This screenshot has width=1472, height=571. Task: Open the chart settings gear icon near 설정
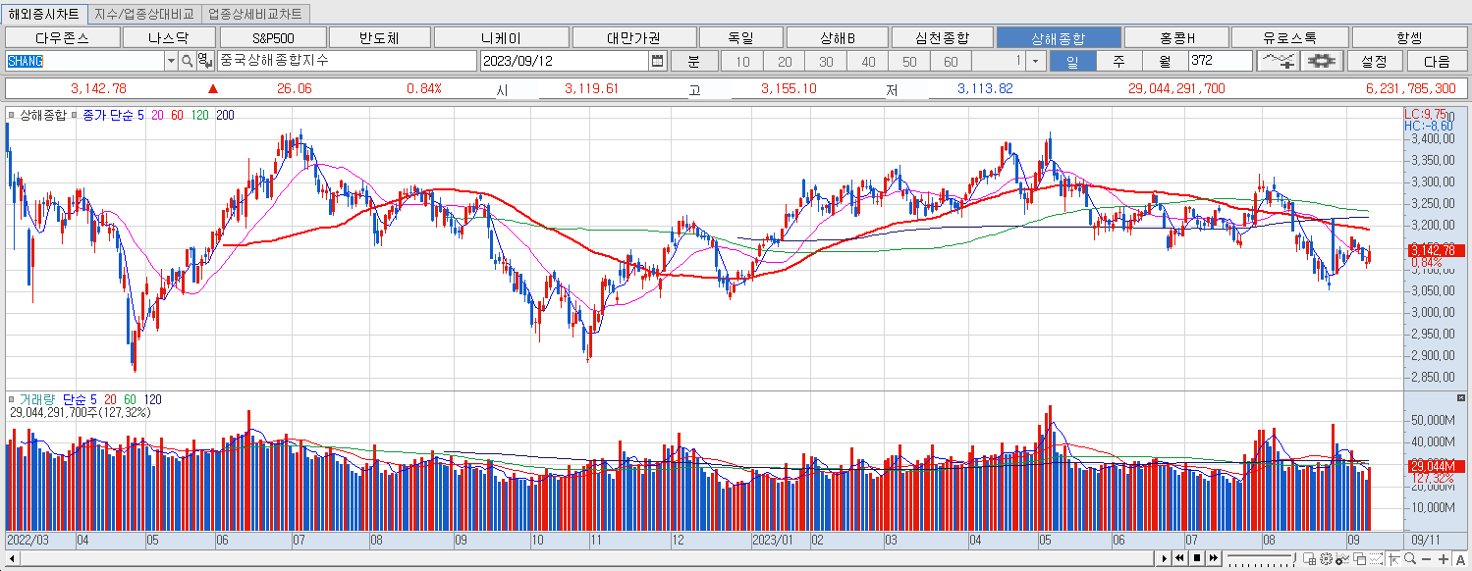pyautogui.click(x=1321, y=60)
